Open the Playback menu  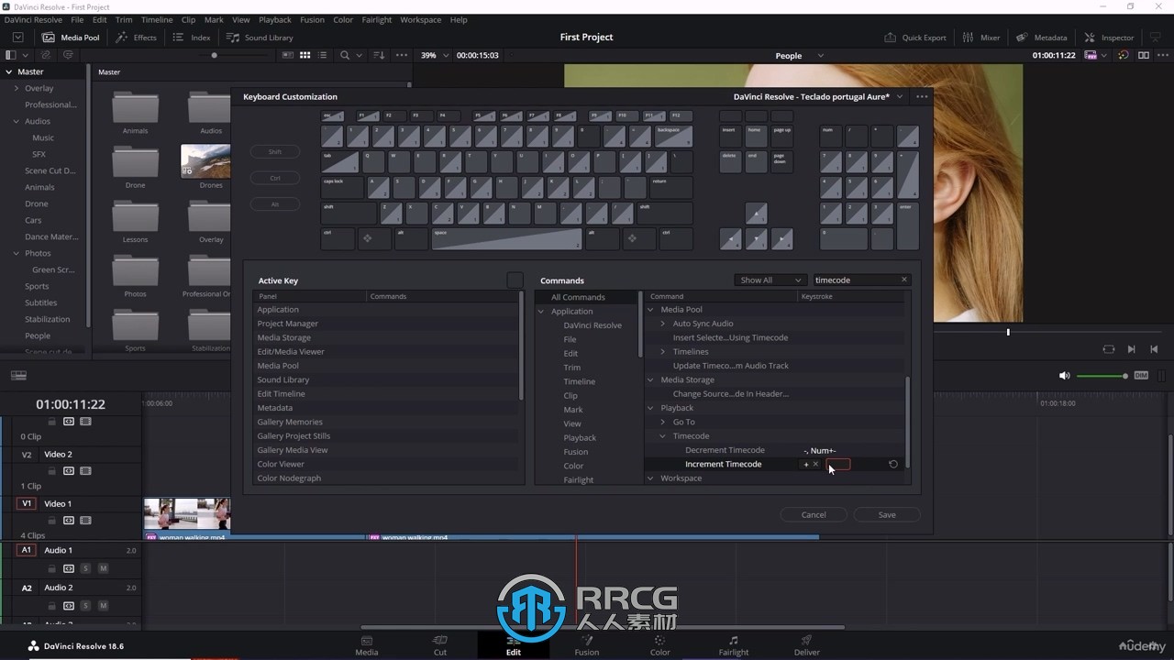point(274,19)
